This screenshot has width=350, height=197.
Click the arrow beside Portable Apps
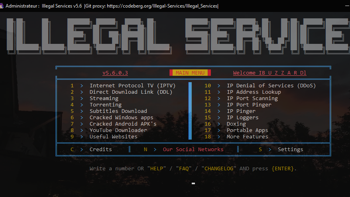point(219,130)
